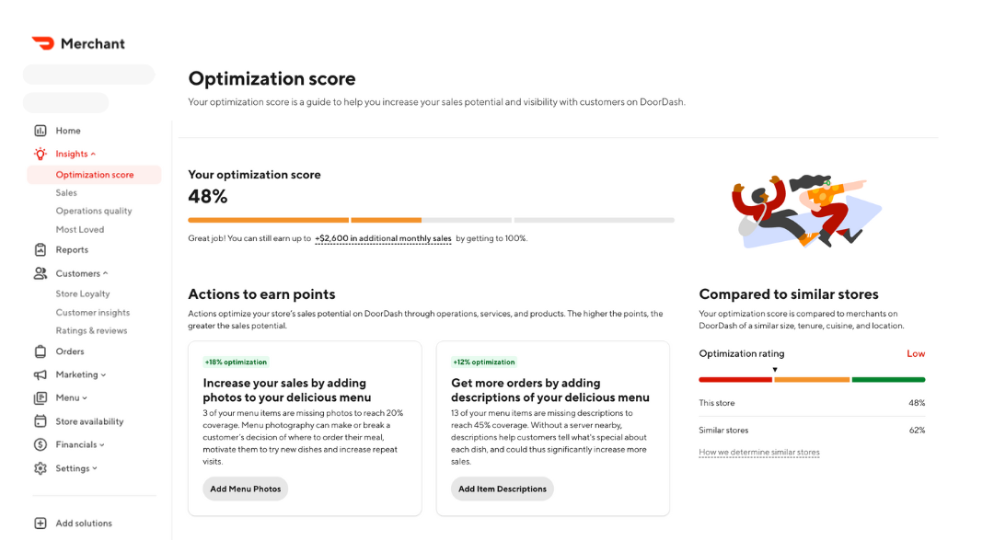Click the Customers people icon
The height and width of the screenshot is (552, 994).
click(40, 272)
